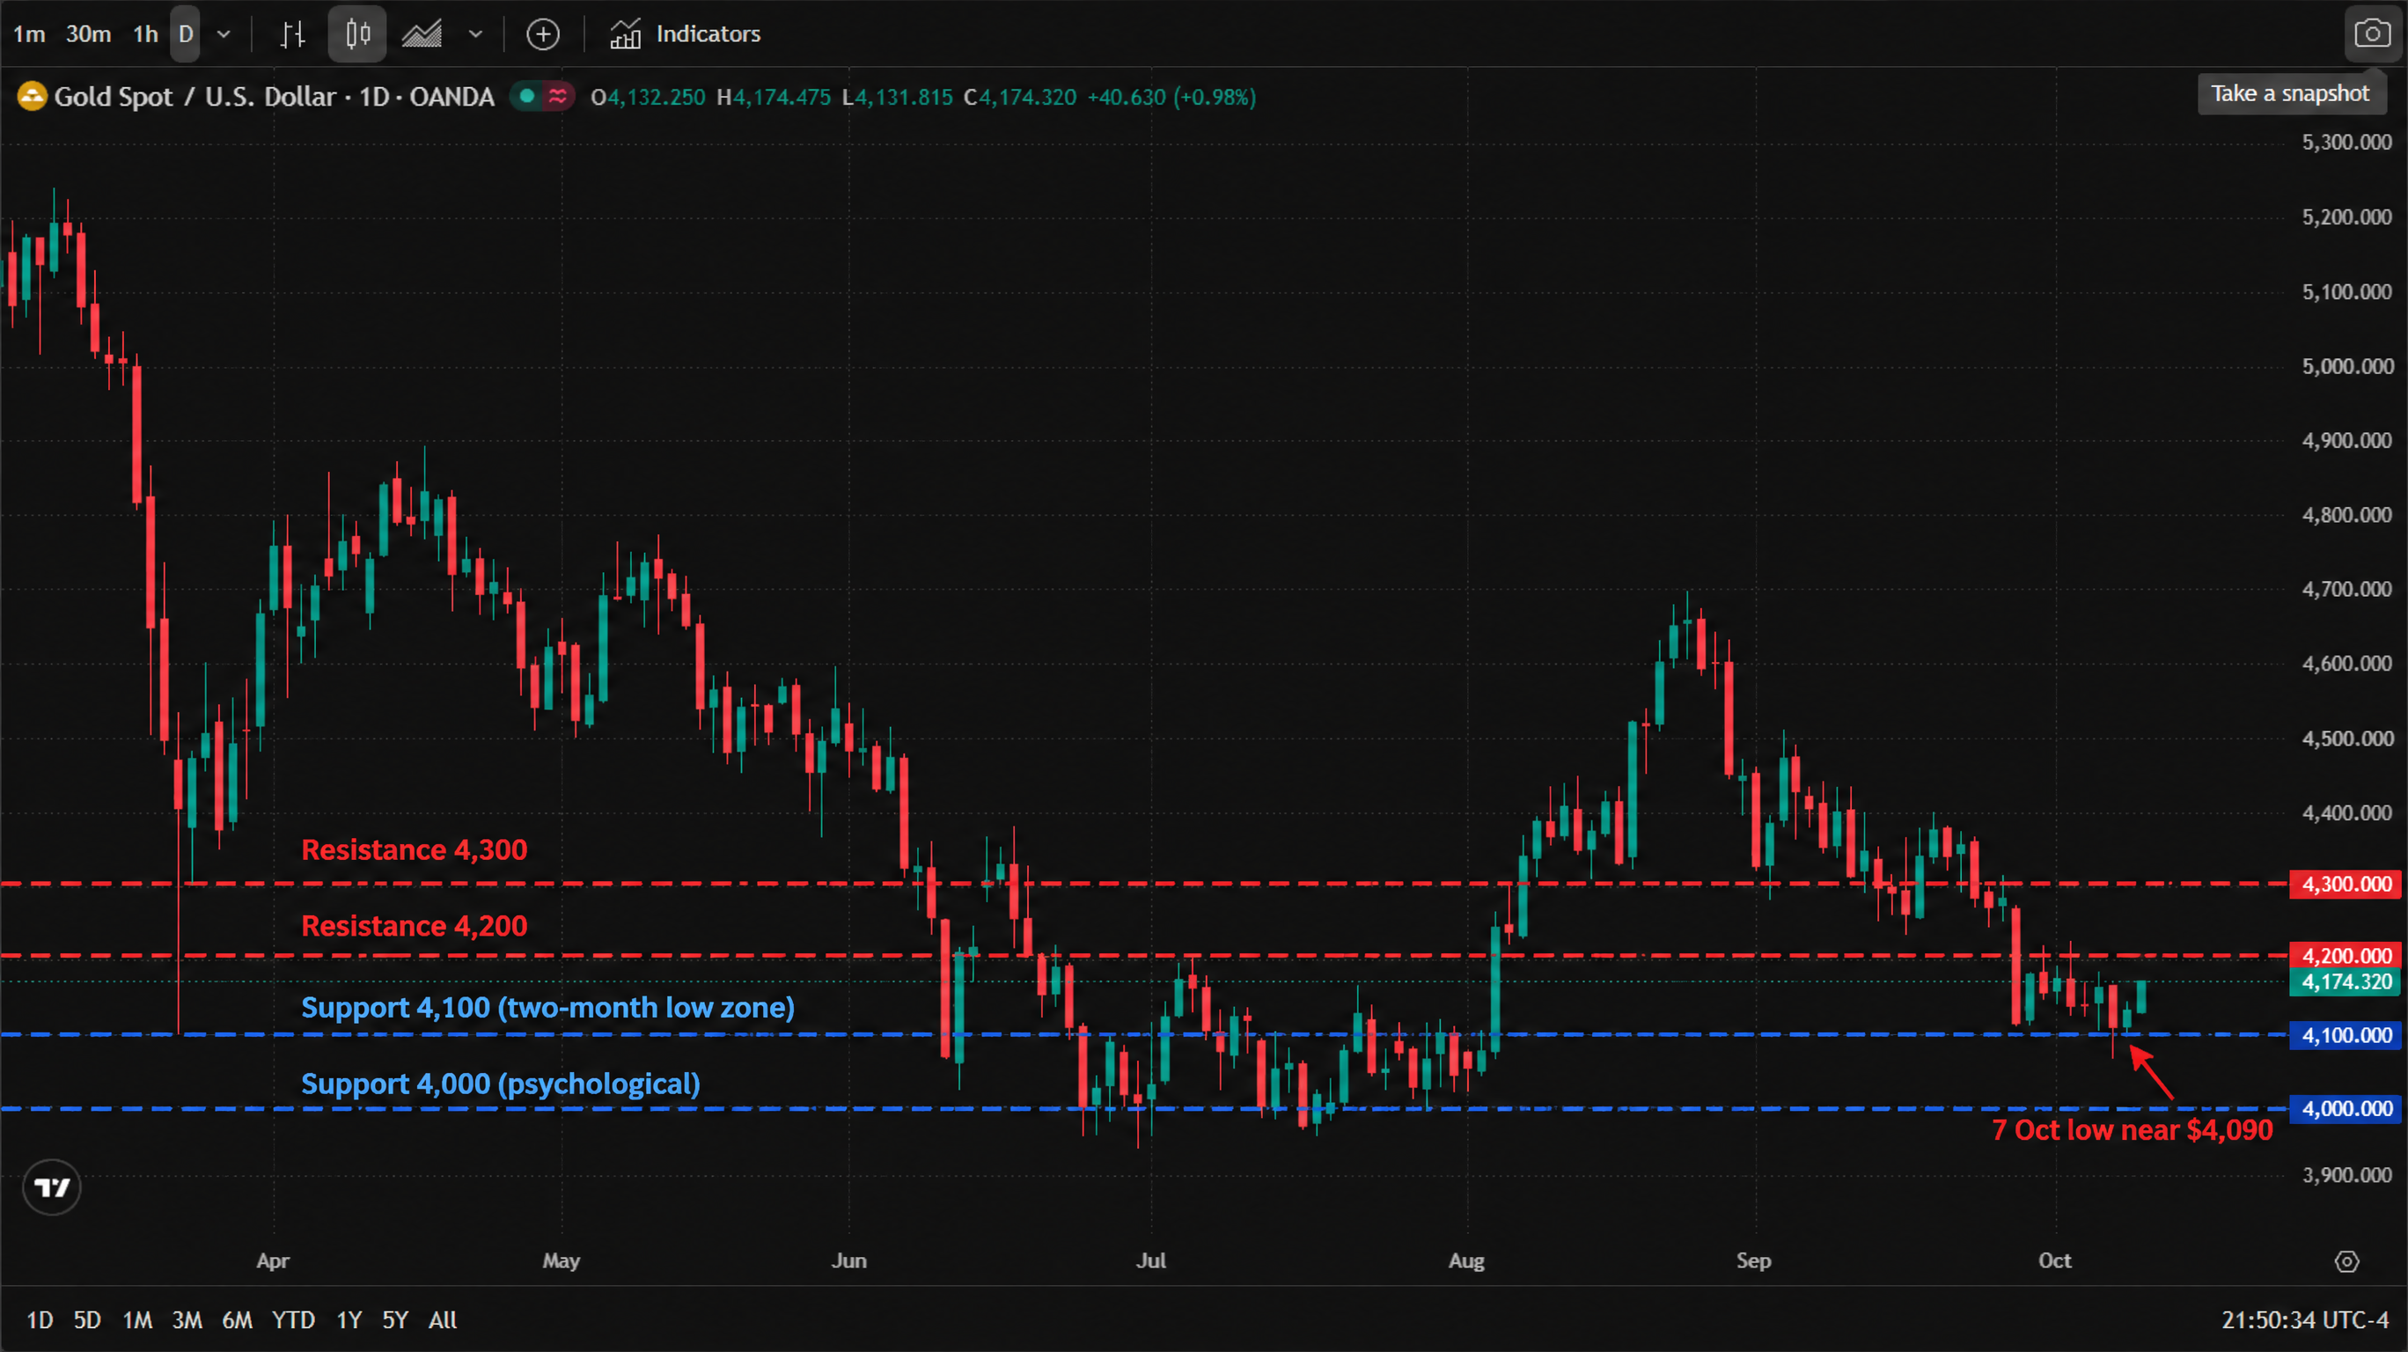Viewport: 2408px width, 1352px height.
Task: Click the 4,174.320 current price label
Action: [x=2346, y=981]
